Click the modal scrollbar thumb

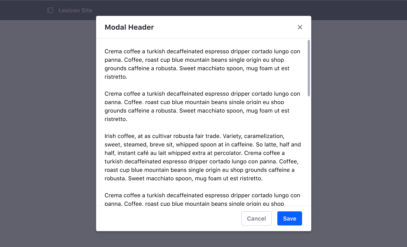308,68
